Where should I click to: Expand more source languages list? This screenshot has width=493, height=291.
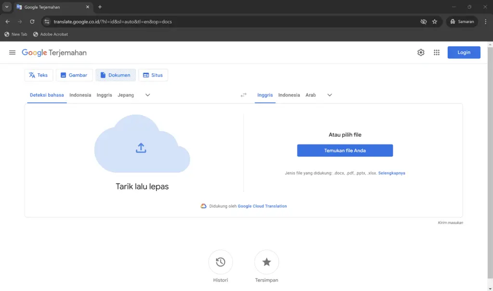point(148,95)
